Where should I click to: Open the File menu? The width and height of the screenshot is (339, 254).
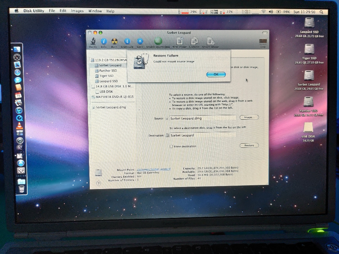point(52,10)
